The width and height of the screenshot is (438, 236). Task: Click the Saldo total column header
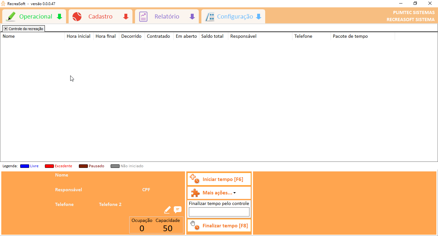coord(214,36)
